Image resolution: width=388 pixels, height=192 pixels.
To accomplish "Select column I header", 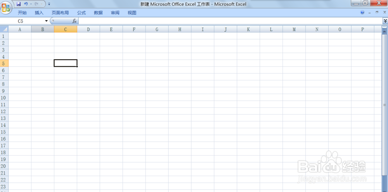I will pyautogui.click(x=203, y=29).
